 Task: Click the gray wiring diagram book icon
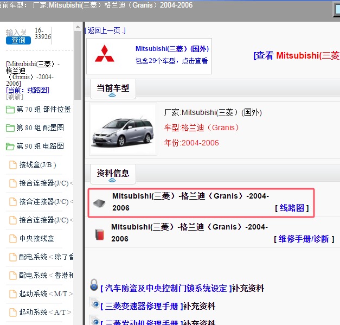(99, 203)
